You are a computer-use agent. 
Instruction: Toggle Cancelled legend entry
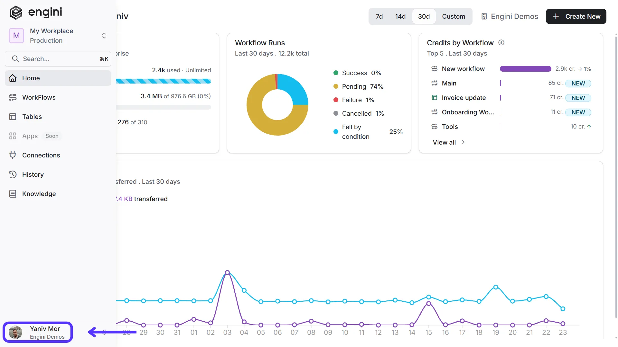359,113
